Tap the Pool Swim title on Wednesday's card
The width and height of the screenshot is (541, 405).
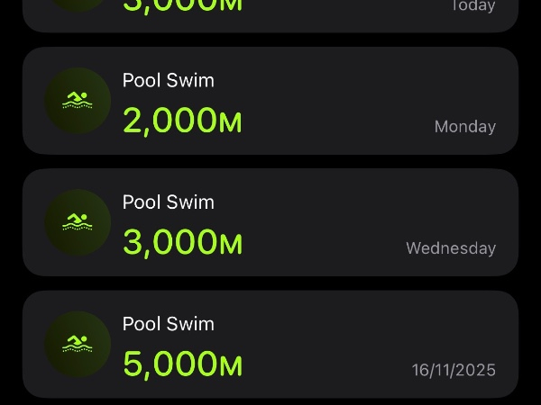tap(169, 202)
